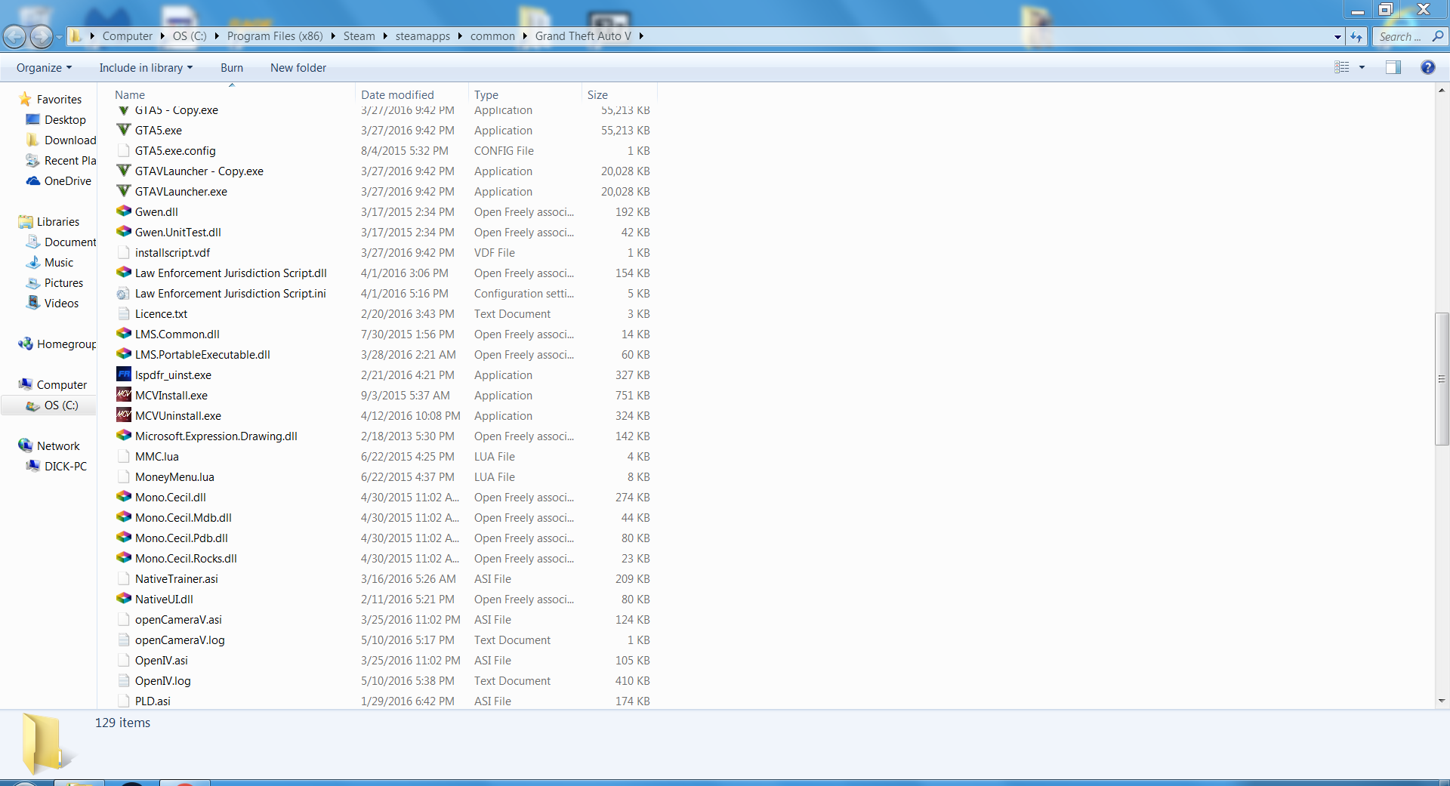Image resolution: width=1450 pixels, height=786 pixels.
Task: Click the GTAVLauncher - Copy.exe icon
Action: click(x=124, y=171)
